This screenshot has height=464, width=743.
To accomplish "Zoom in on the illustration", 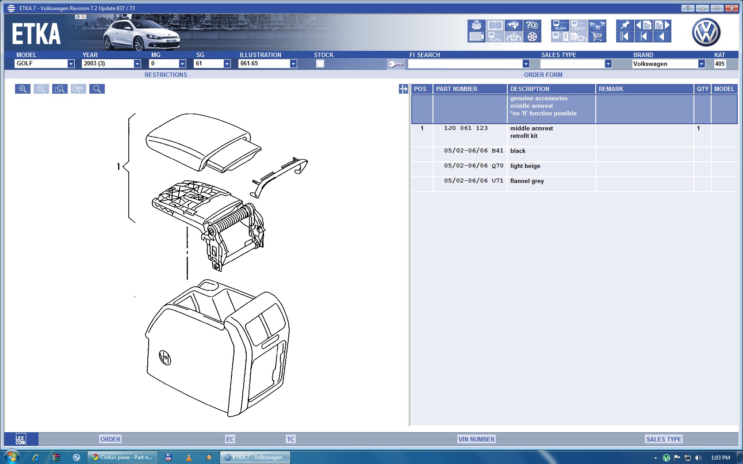I will pyautogui.click(x=23, y=89).
